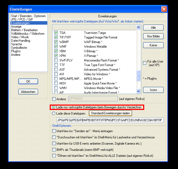Viewport: 178px width, 169px height.
Task: Select 'Lade diese Dateitypen' radio button
Action: click(53, 113)
